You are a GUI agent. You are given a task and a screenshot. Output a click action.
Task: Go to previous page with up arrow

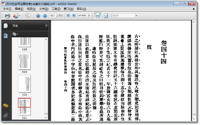(x=38, y=16)
